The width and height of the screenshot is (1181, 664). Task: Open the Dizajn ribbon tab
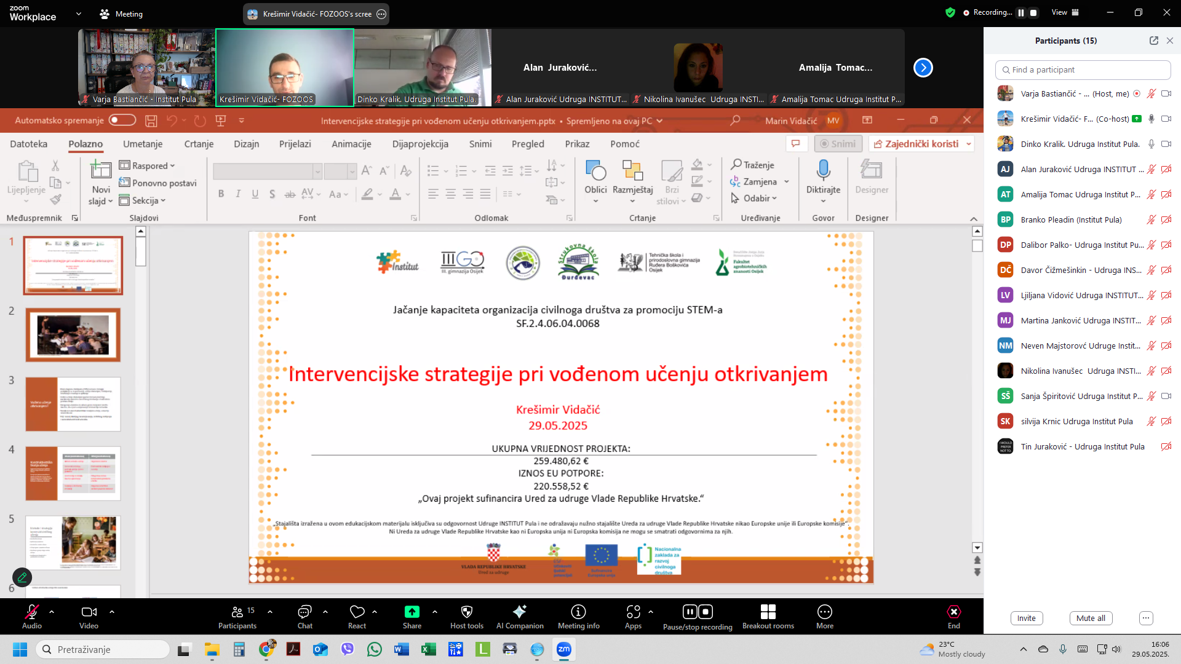click(x=246, y=144)
